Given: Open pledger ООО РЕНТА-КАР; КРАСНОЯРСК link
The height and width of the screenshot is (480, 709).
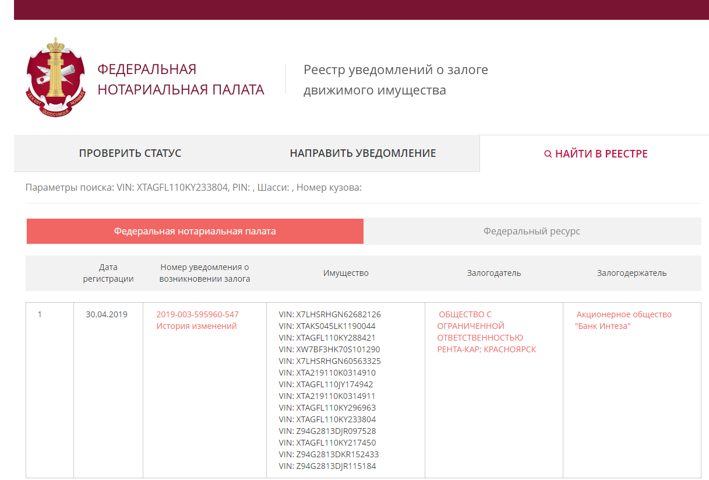Looking at the screenshot, I should coord(486,332).
